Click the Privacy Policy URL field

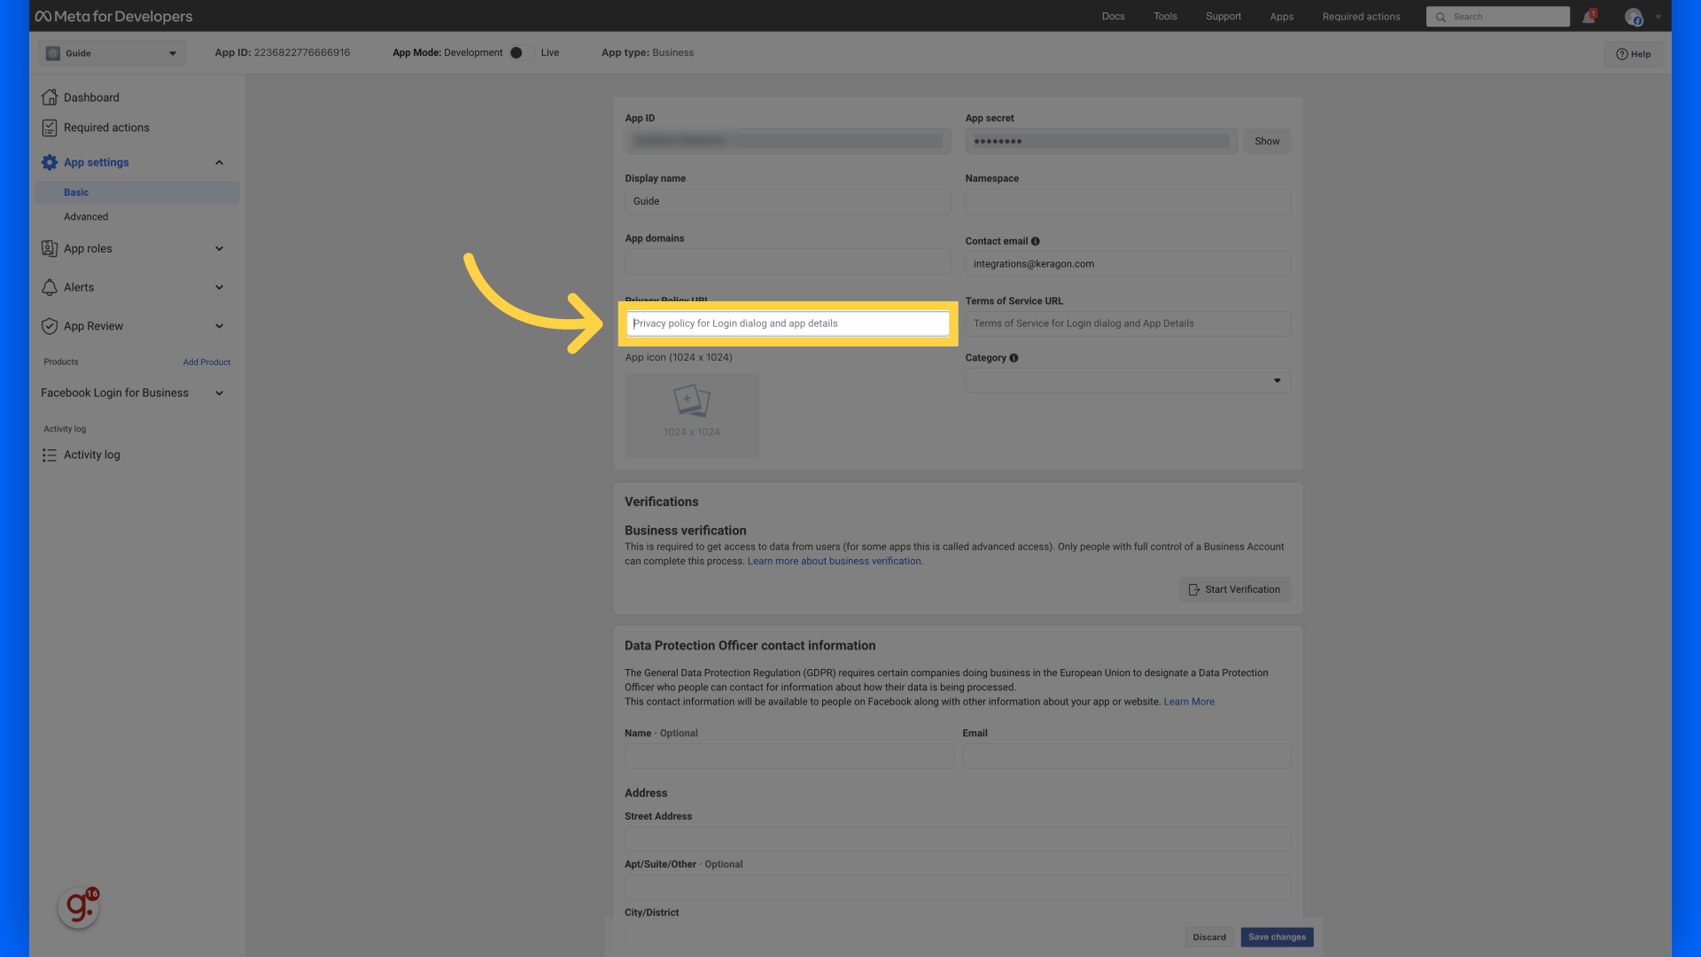pos(788,323)
